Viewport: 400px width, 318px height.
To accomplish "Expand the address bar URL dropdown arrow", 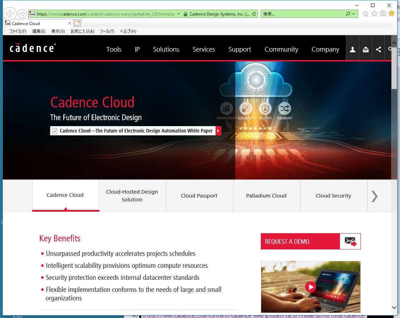I will [x=178, y=14].
